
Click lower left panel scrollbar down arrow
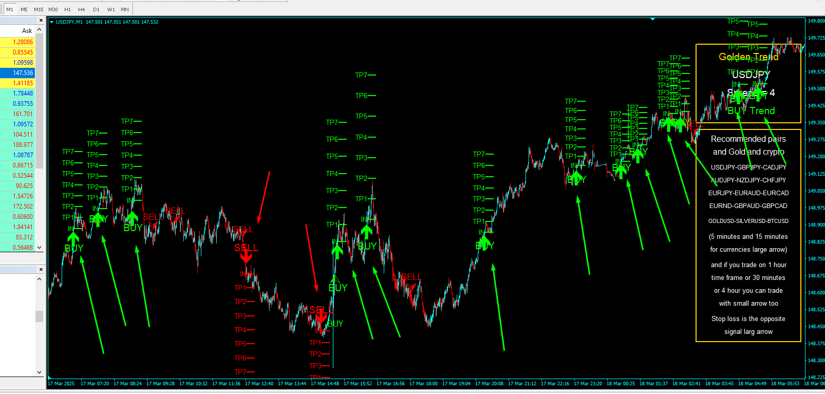pyautogui.click(x=39, y=372)
